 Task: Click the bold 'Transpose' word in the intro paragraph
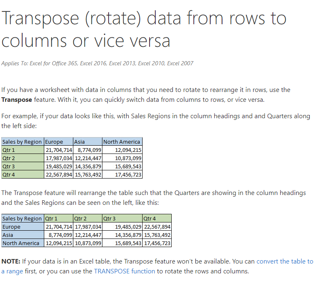[x=18, y=99]
